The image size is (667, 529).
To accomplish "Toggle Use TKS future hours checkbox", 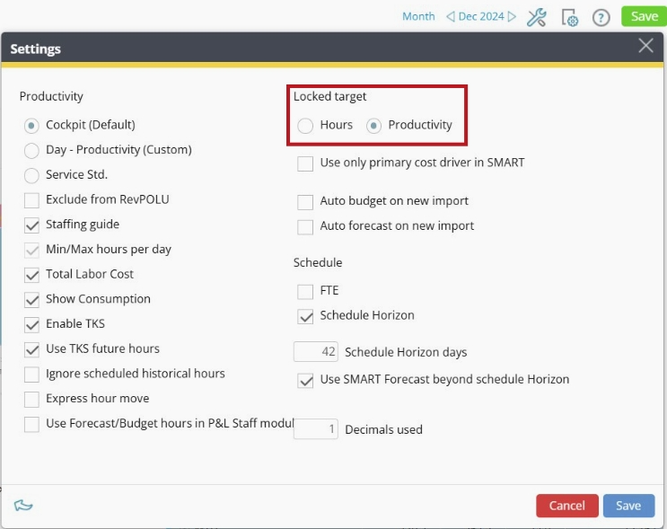I will (x=31, y=349).
